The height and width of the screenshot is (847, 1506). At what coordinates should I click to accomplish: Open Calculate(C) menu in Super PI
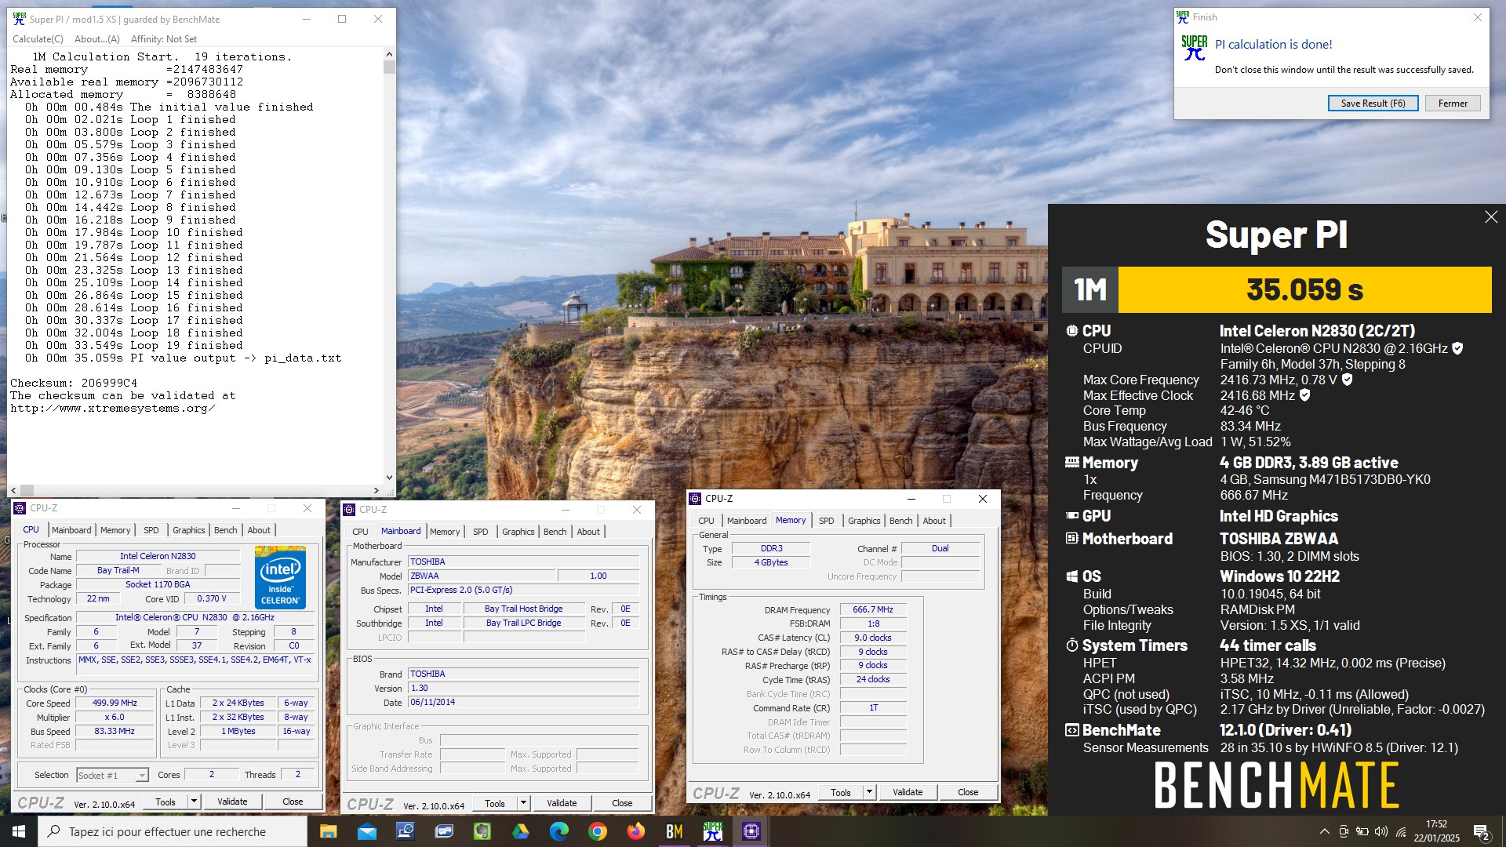38,39
